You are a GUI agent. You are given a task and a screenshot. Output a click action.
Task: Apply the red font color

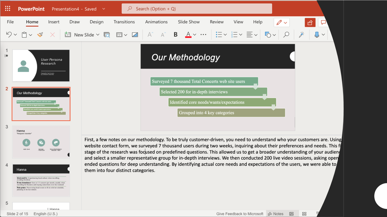pyautogui.click(x=188, y=35)
